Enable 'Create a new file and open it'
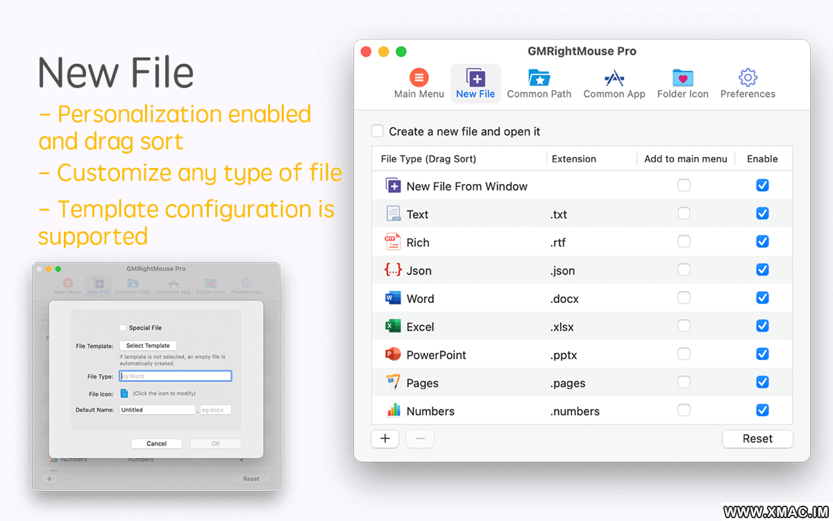This screenshot has height=521, width=833. pyautogui.click(x=378, y=131)
